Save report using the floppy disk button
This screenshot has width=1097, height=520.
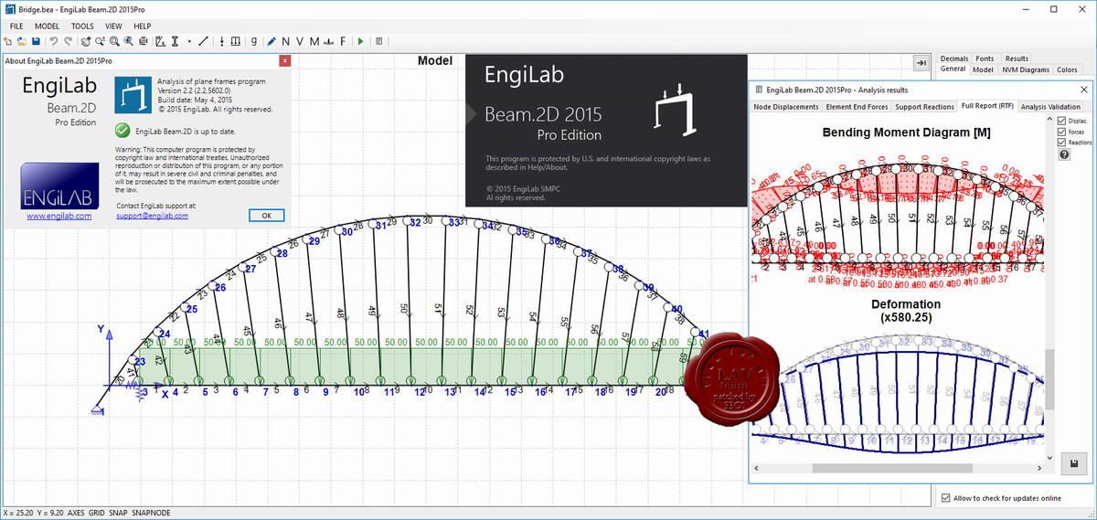(1072, 463)
